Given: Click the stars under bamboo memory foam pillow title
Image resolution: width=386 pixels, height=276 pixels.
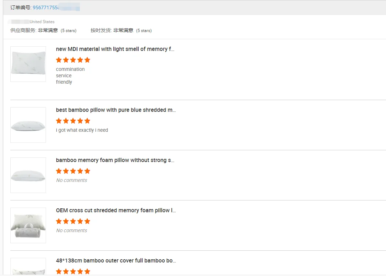Looking at the screenshot, I should click(x=73, y=171).
